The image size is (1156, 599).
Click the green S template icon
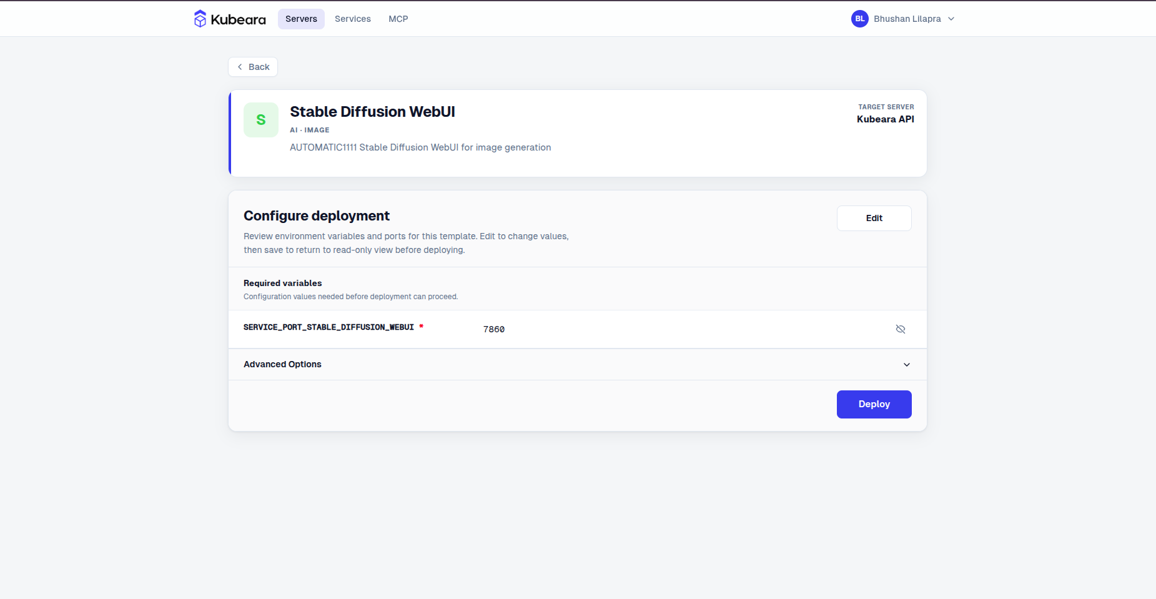pyautogui.click(x=261, y=120)
